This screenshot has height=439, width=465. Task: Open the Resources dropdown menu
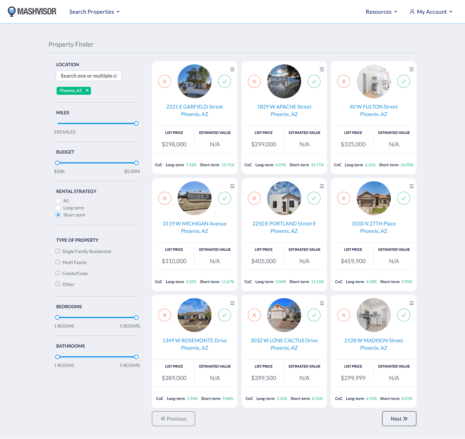pos(381,12)
